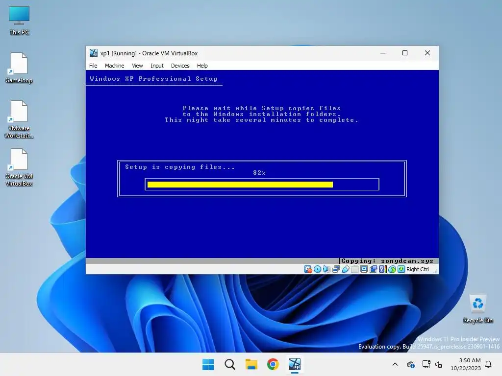
Task: Open the Help menu
Action: pyautogui.click(x=202, y=66)
